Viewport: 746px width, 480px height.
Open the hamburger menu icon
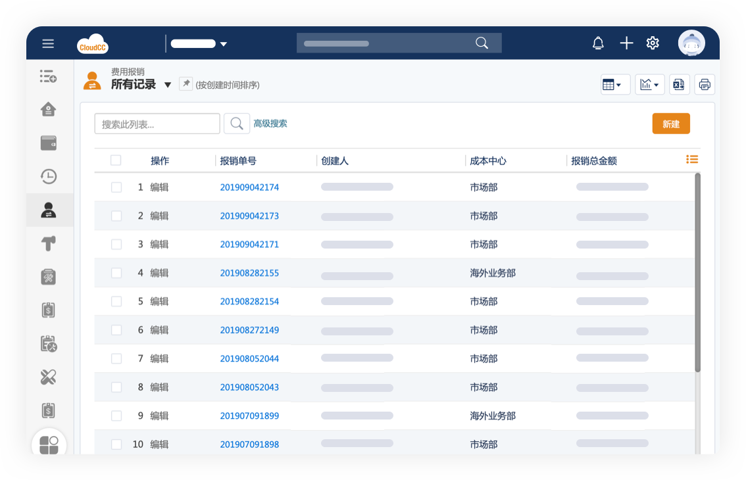[48, 44]
